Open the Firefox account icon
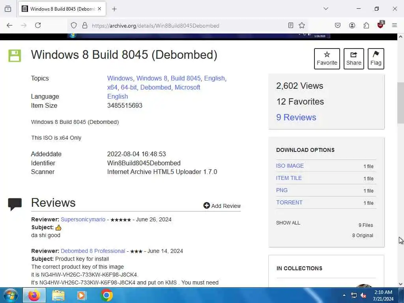 point(352,25)
